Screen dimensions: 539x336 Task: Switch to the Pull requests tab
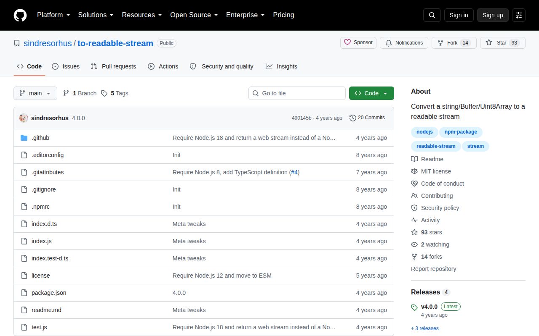114,66
